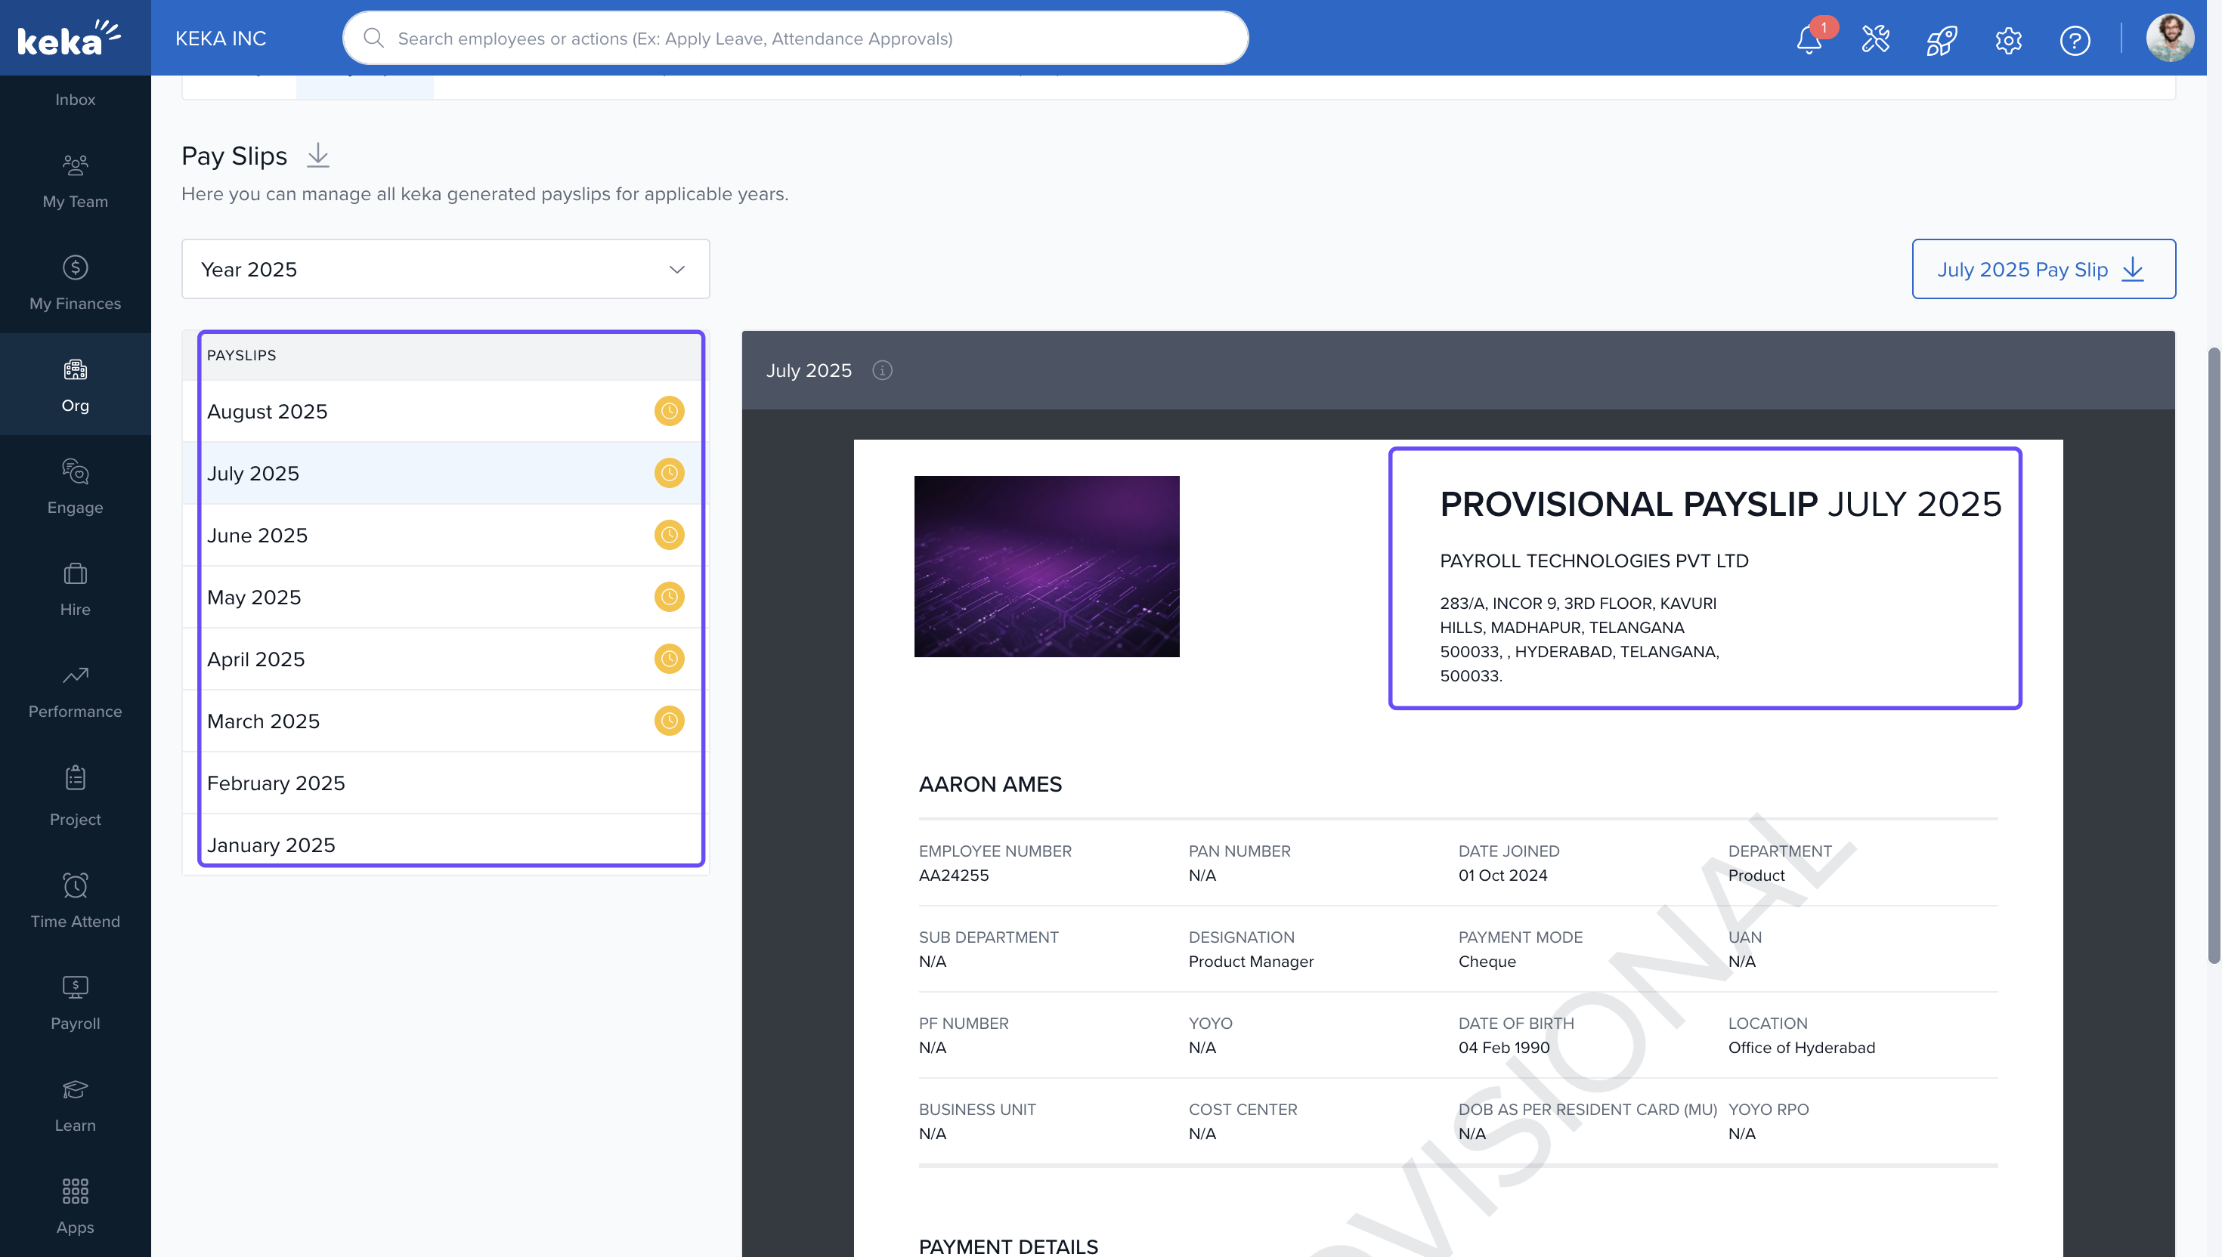Select the February 2025 payslip
Screen dimensions: 2222x1257
click(277, 783)
